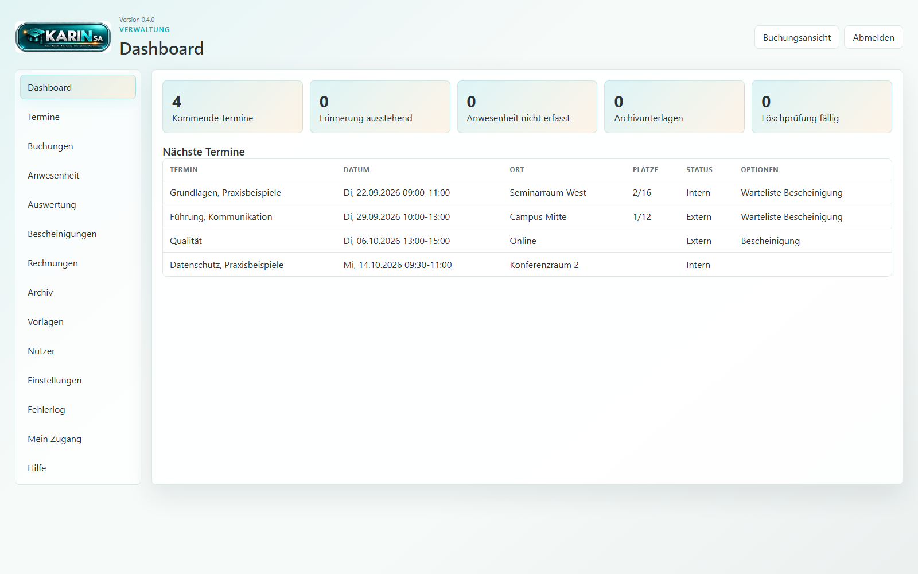Open Bescheinigung for the Qualität appointment

pyautogui.click(x=770, y=241)
